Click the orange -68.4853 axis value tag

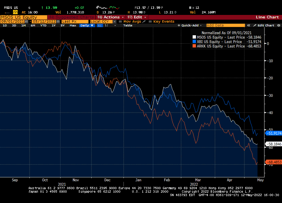tap(273, 162)
